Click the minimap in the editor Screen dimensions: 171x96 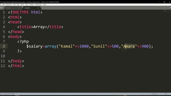pyautogui.click(x=167, y=11)
